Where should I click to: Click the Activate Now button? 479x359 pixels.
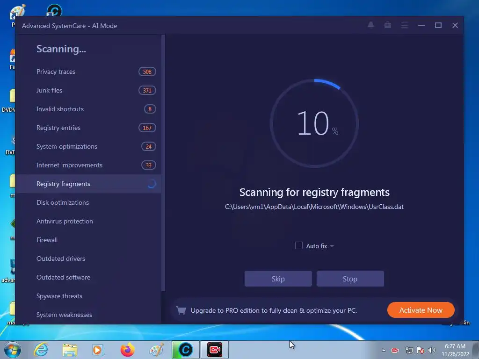click(x=421, y=310)
